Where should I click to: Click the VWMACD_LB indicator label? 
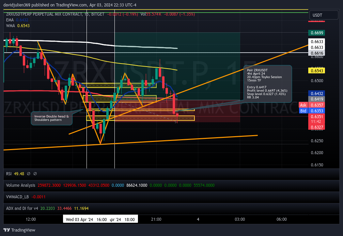(17, 197)
